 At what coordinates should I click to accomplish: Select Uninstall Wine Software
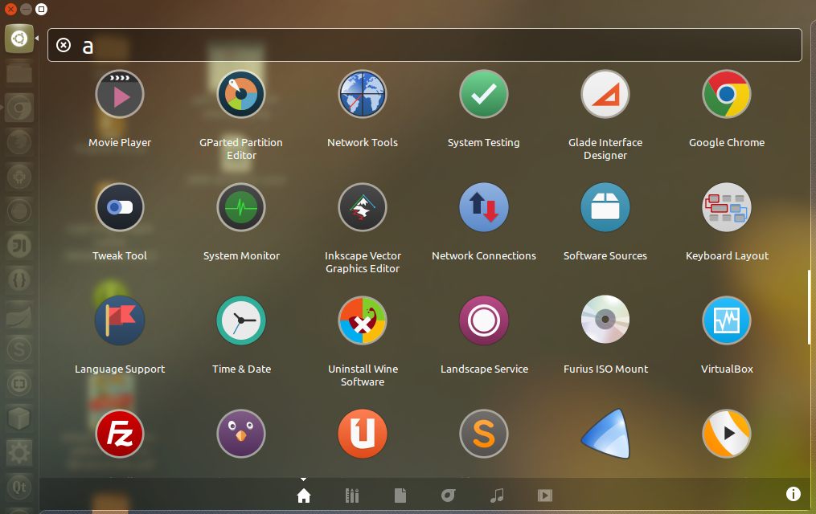click(x=362, y=320)
